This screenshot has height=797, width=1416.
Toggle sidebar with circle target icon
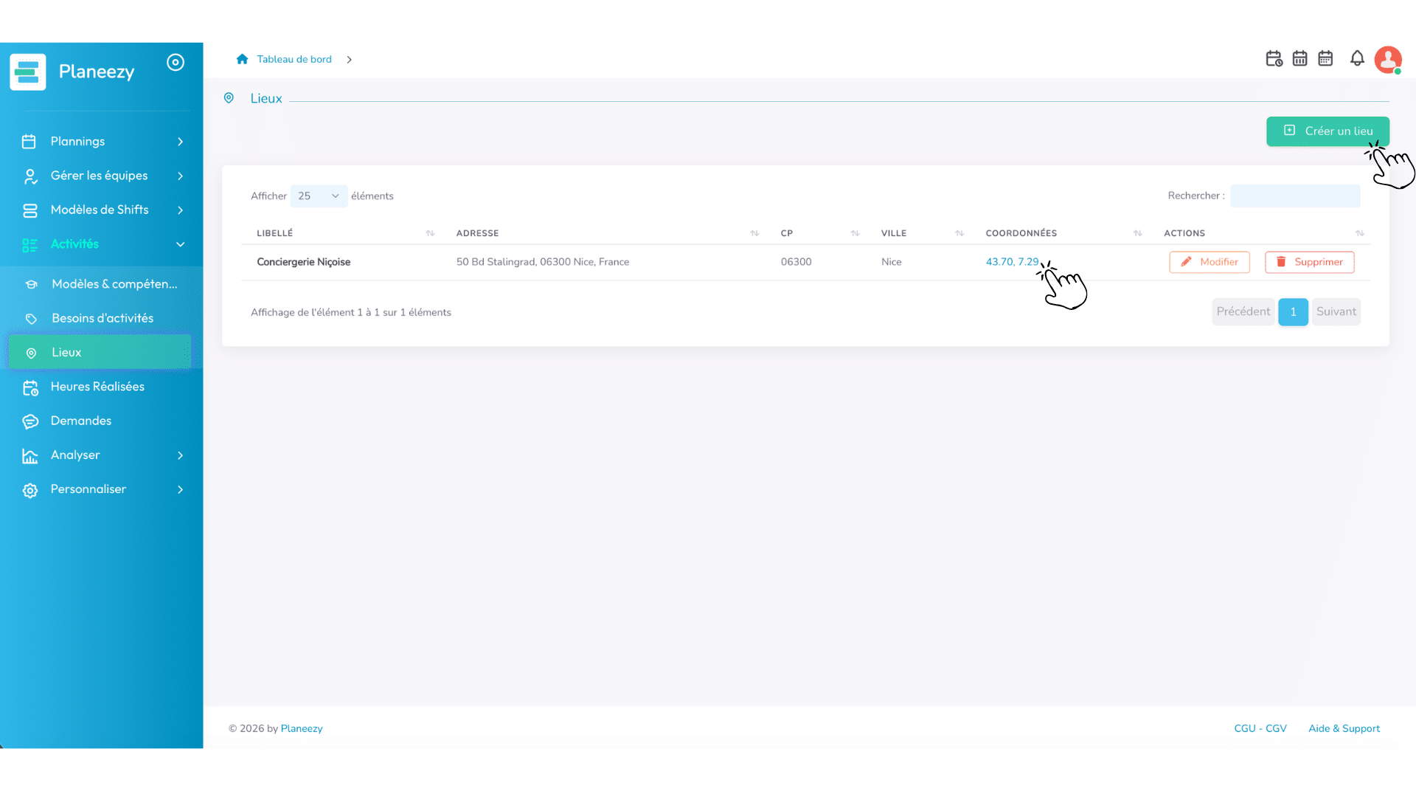pyautogui.click(x=176, y=62)
